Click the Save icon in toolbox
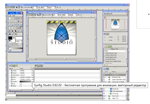This screenshot has width=150, height=104. [x=15, y=18]
